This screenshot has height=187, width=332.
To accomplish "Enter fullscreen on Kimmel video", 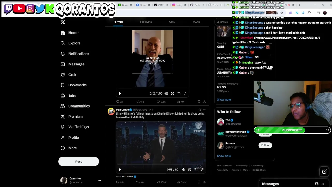I will coord(202,170).
